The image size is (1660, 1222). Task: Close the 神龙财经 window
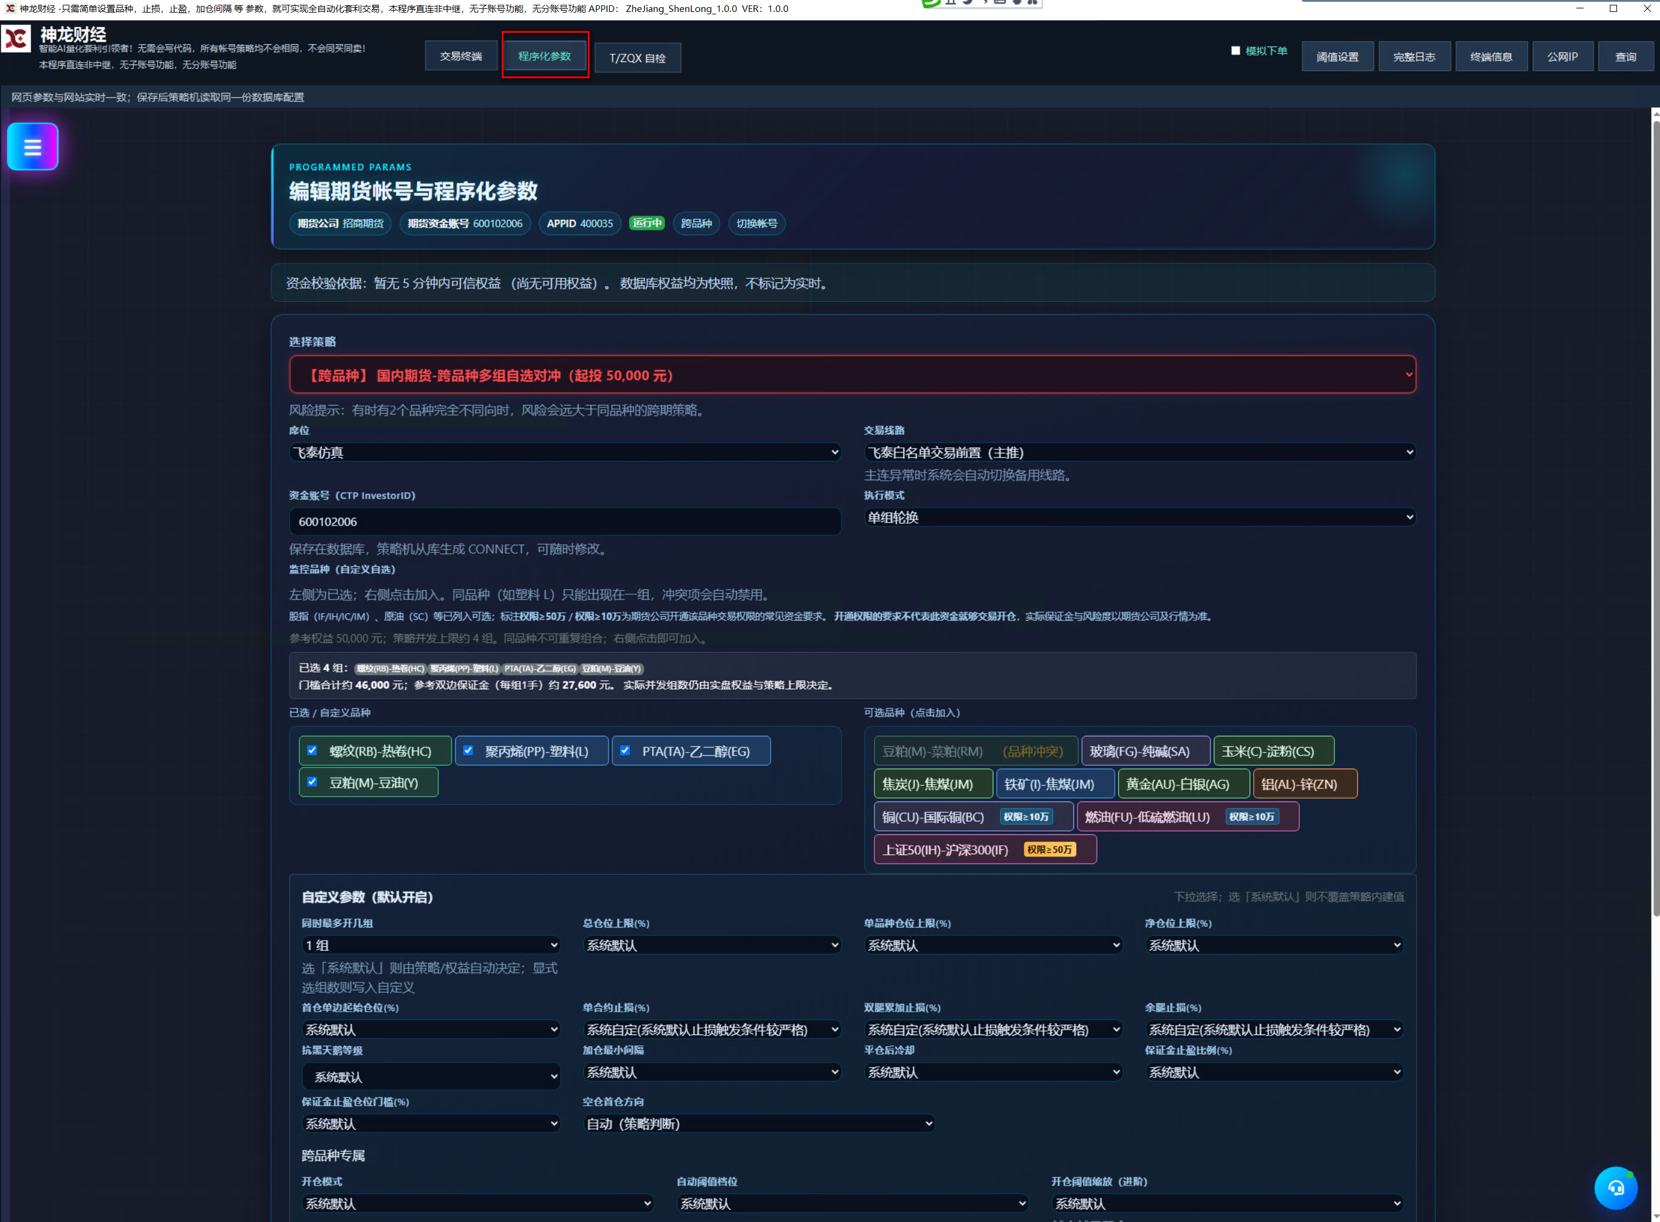pos(1647,8)
